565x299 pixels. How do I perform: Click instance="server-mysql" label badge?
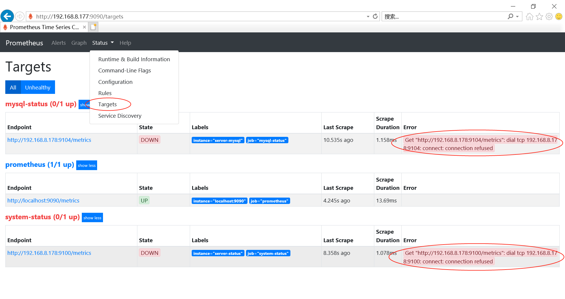point(218,140)
